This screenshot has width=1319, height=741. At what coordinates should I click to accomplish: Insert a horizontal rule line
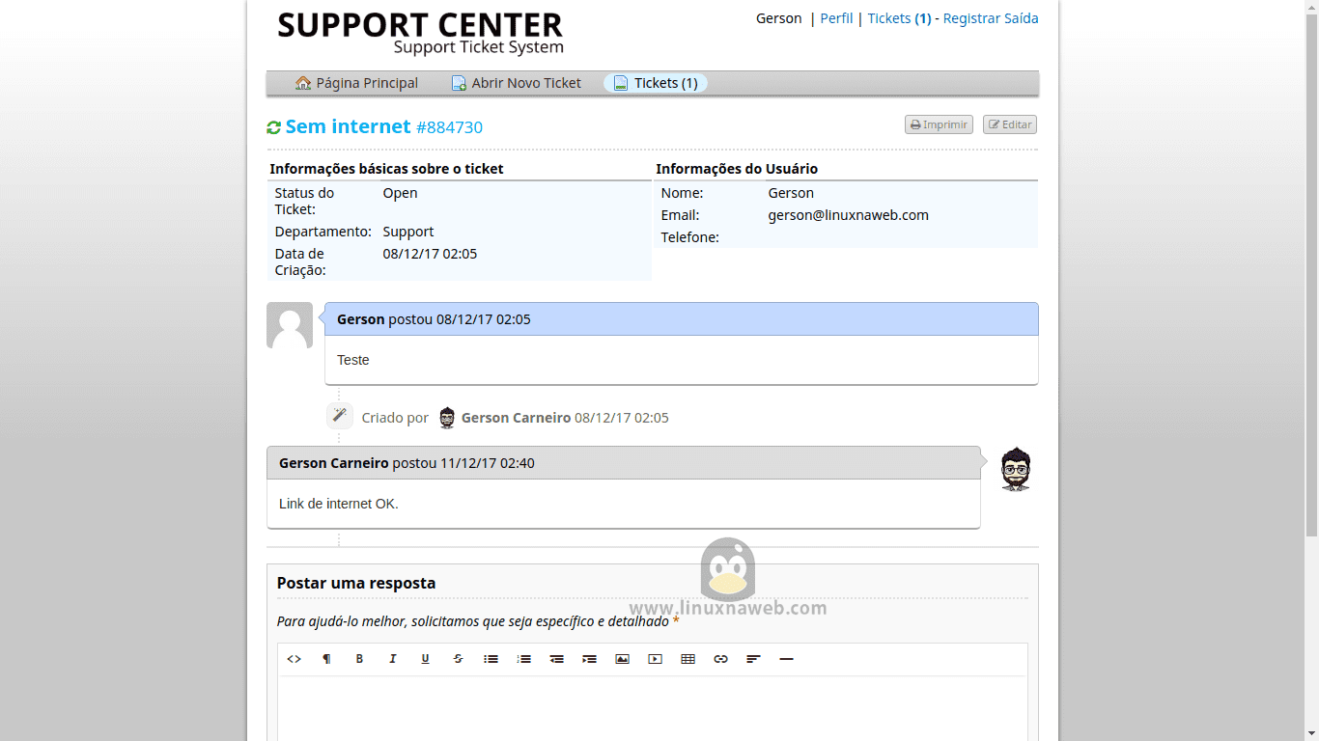pos(786,659)
